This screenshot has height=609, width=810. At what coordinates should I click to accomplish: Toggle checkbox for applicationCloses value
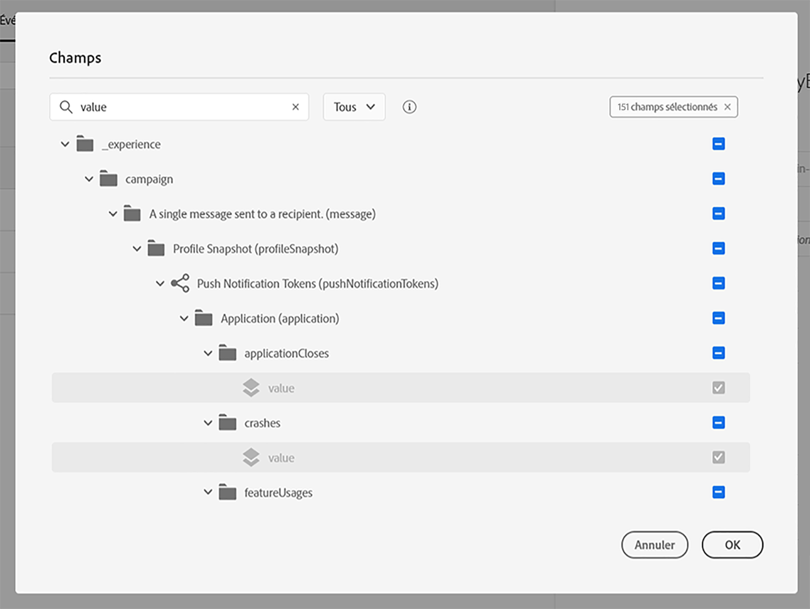(x=719, y=387)
